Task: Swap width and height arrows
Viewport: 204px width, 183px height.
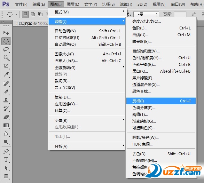Action: (x=194, y=14)
